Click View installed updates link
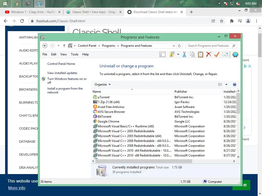262x196 pixels. pos(62,73)
